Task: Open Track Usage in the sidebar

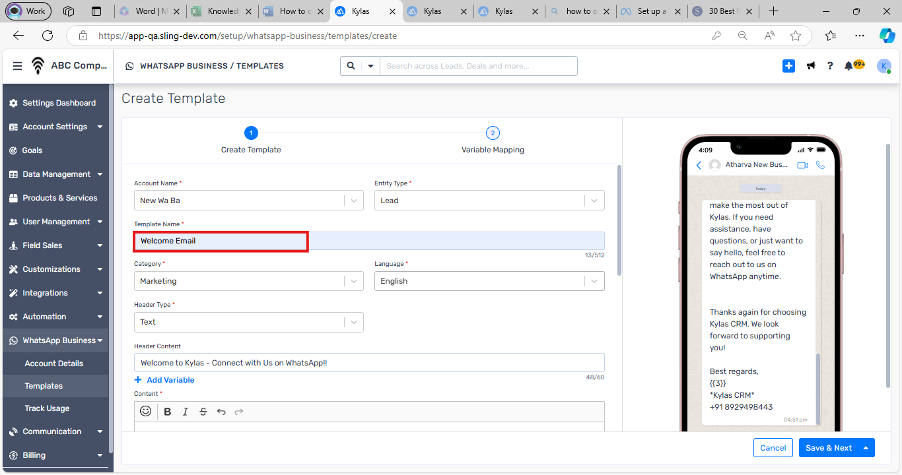Action: [55, 408]
